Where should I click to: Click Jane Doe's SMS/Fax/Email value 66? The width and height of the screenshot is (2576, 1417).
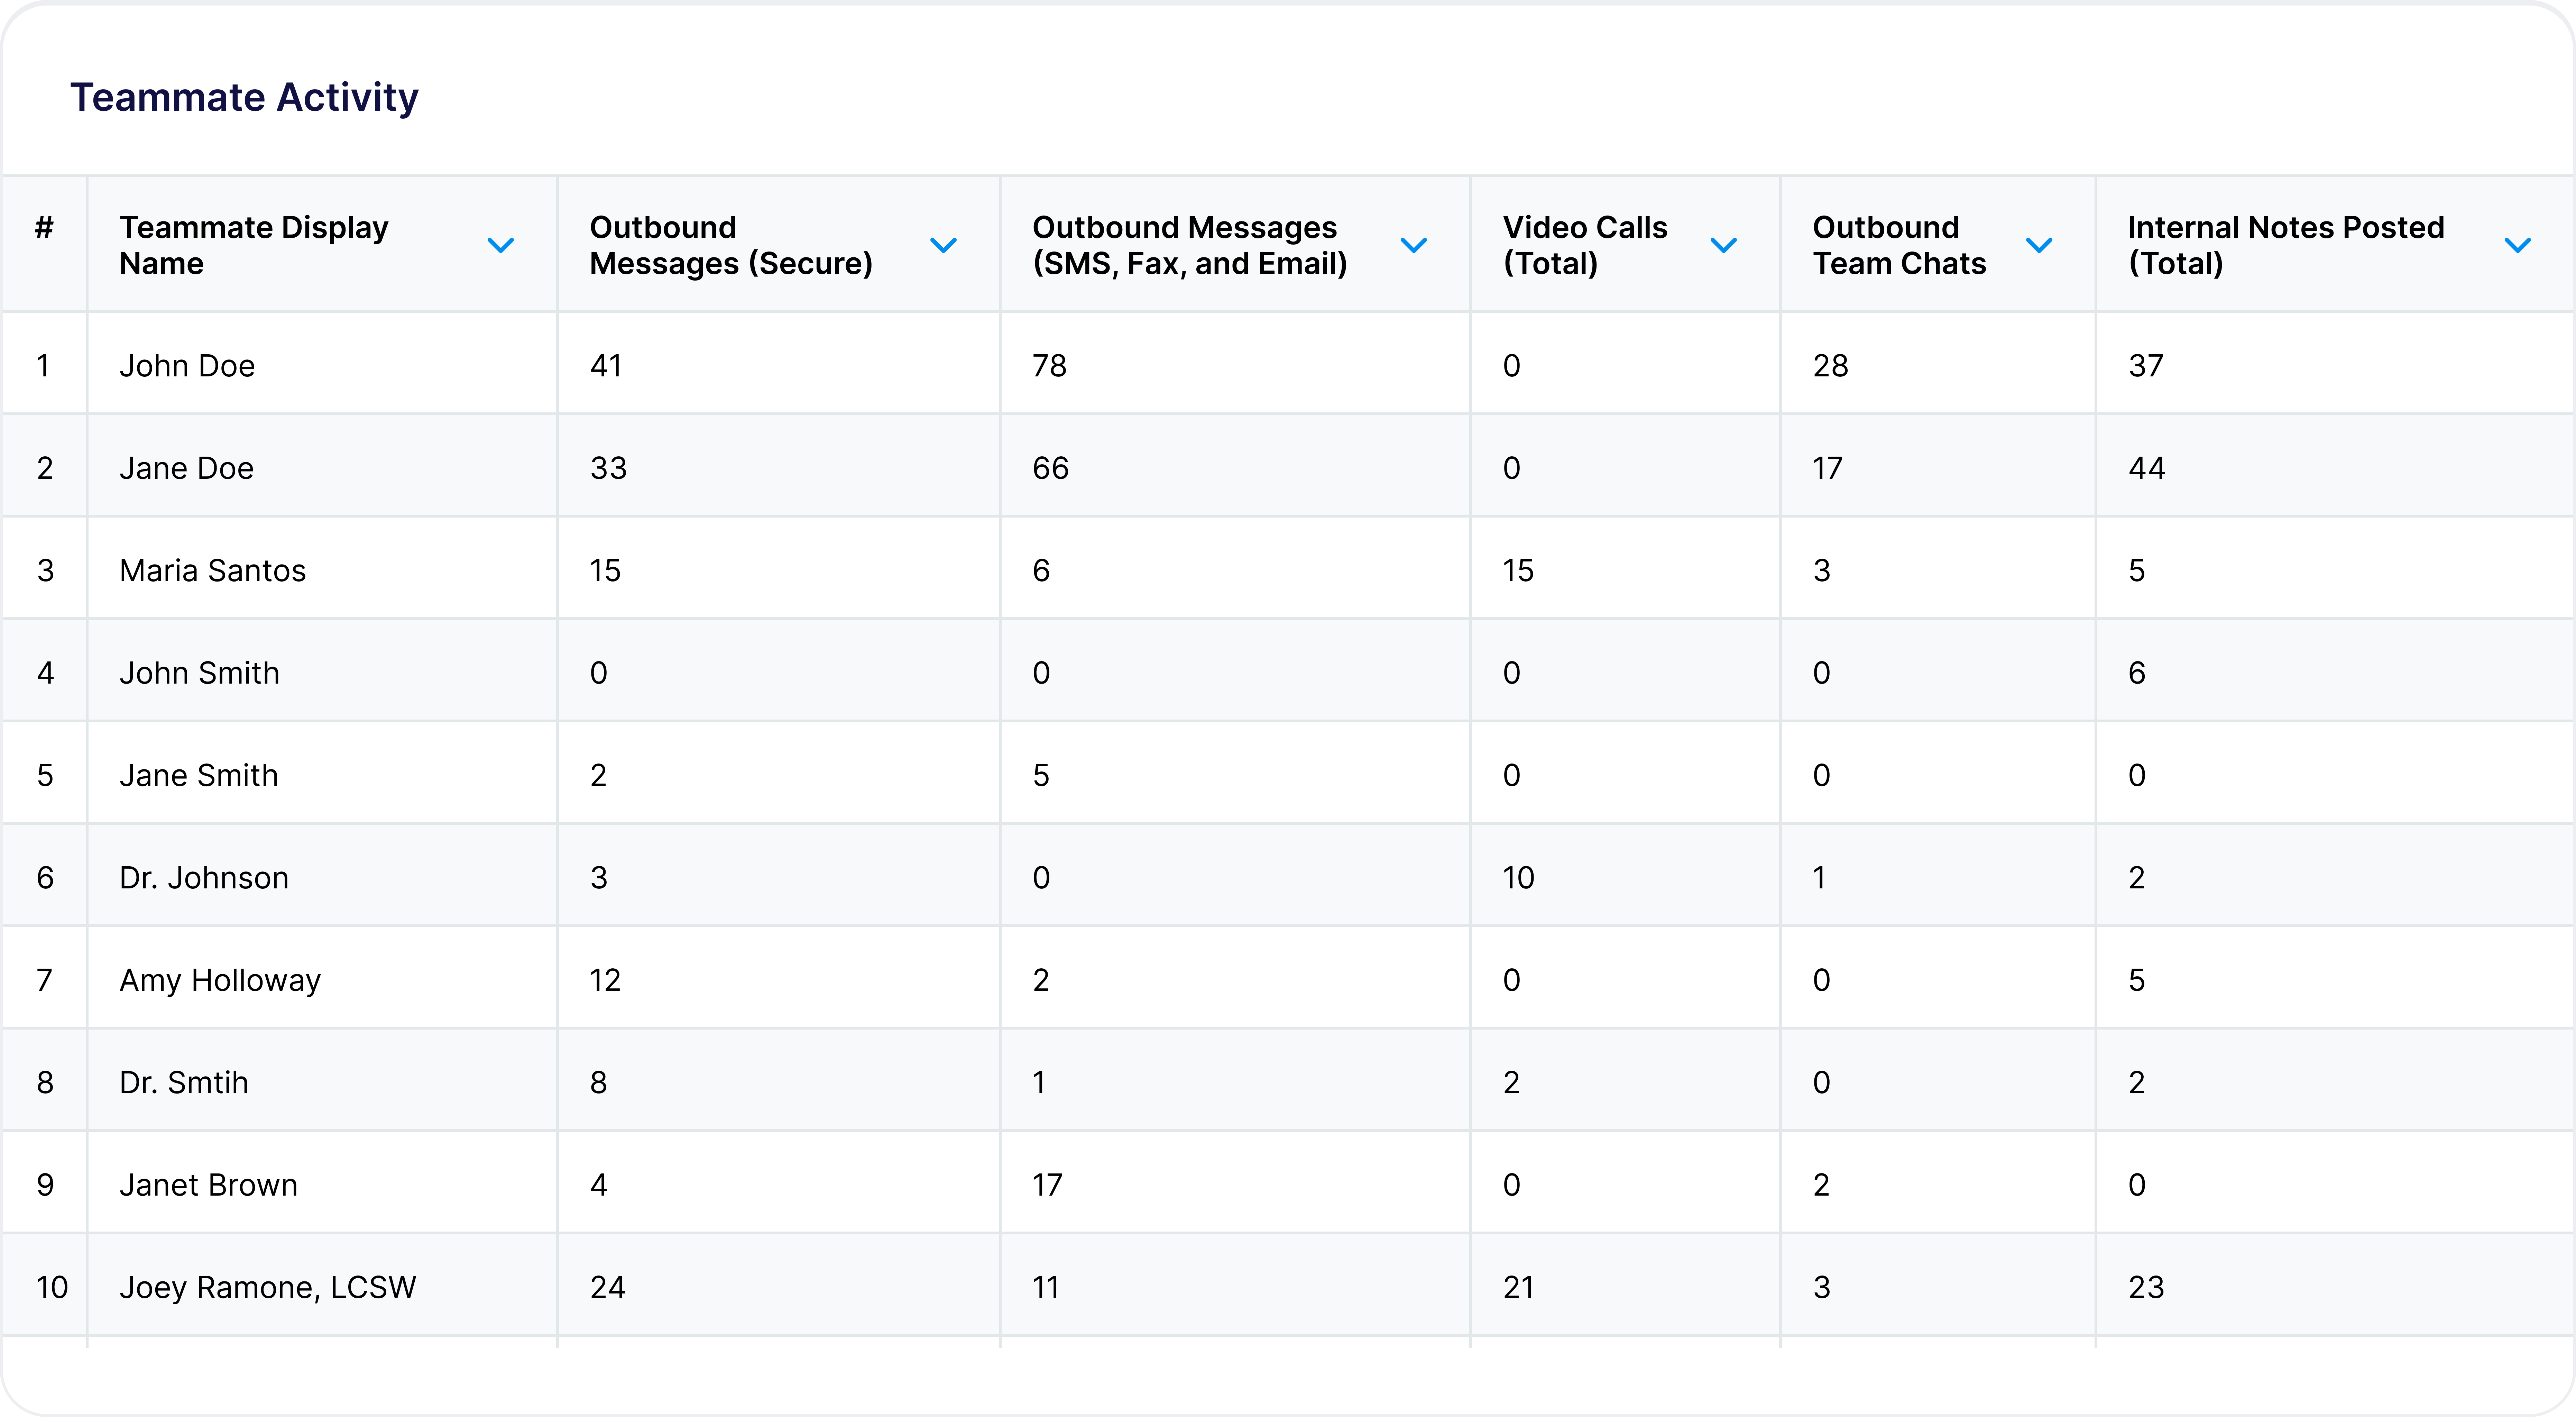pos(1051,468)
